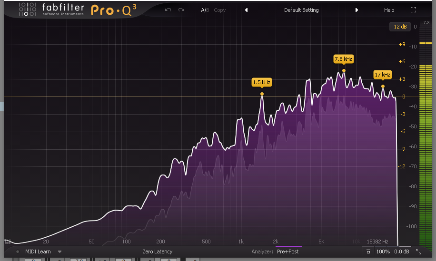
Task: Adjust the 100% gain scale value
Action: [x=383, y=251]
